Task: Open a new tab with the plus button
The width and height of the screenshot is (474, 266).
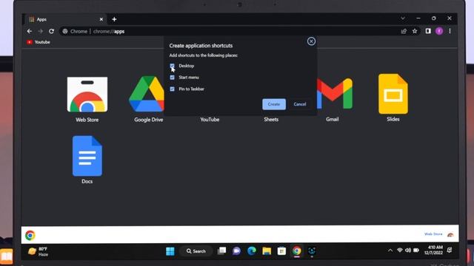Action: (114, 19)
